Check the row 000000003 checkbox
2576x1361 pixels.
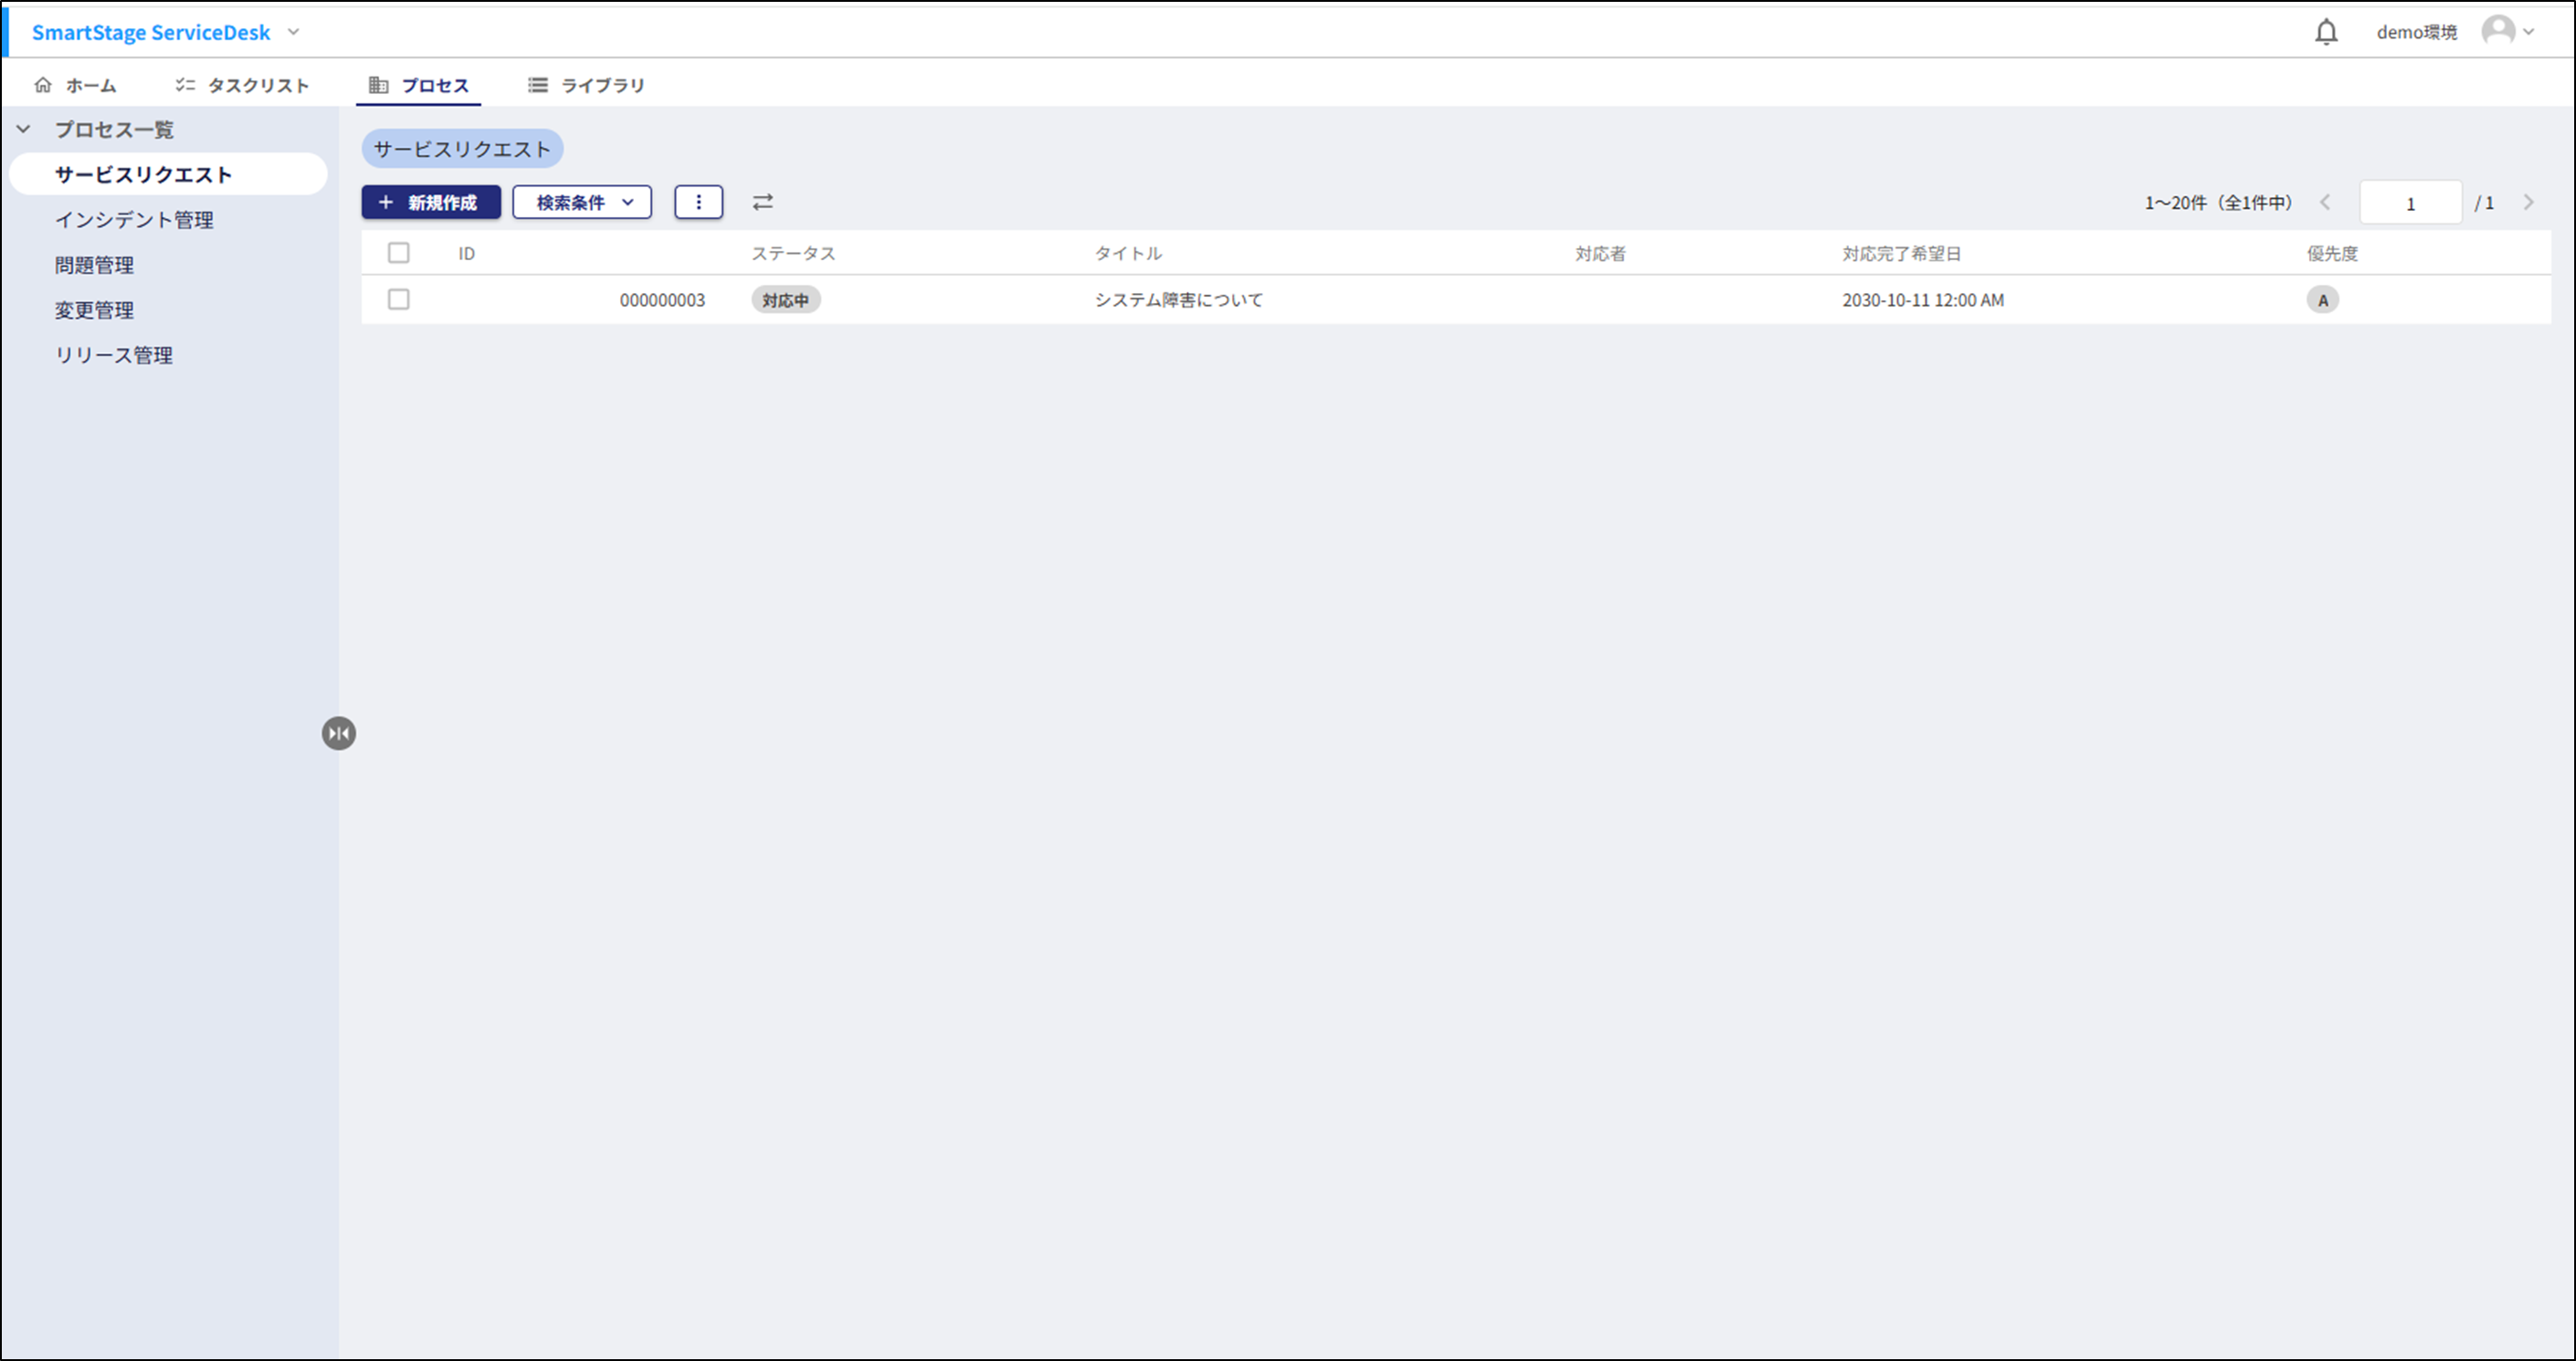click(398, 298)
